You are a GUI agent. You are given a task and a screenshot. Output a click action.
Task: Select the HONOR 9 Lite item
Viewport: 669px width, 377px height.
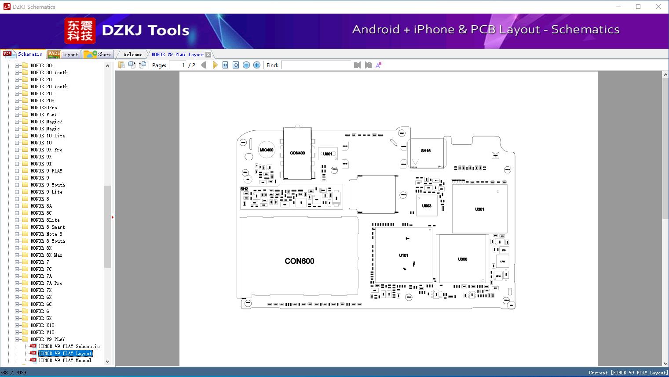(x=46, y=192)
